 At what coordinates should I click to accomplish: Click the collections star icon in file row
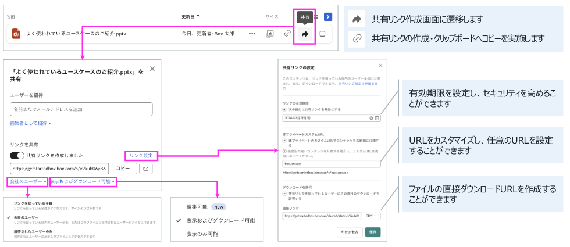270,34
